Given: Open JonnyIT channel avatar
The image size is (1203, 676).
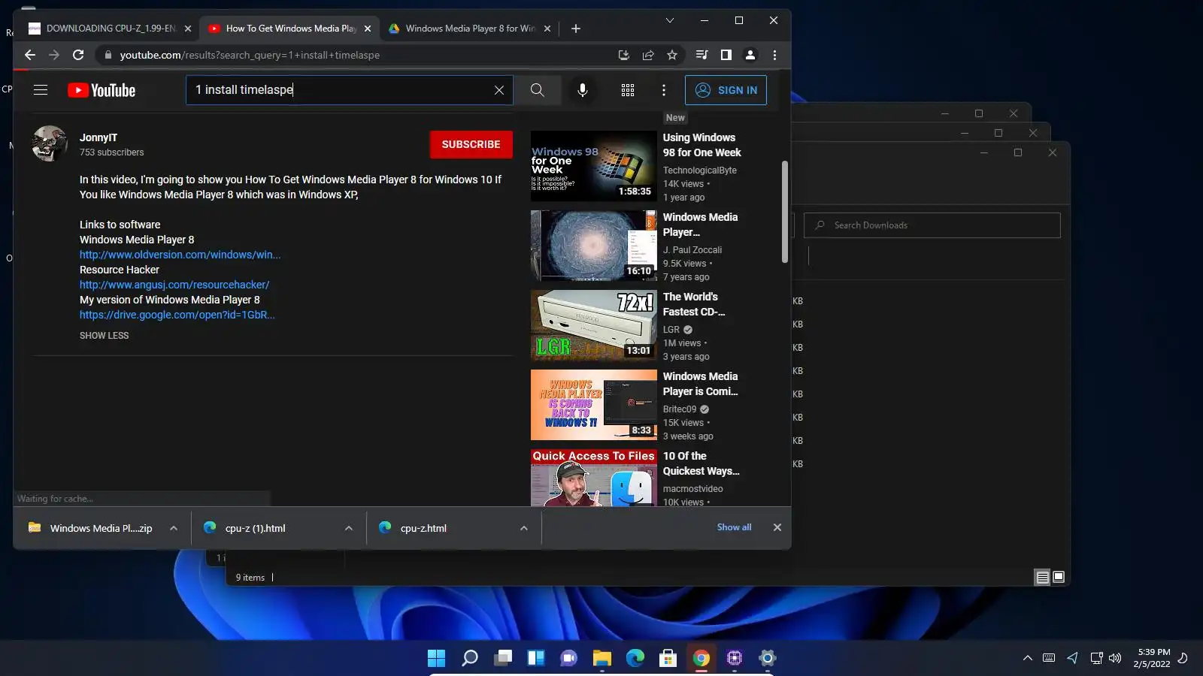Looking at the screenshot, I should click(x=50, y=143).
